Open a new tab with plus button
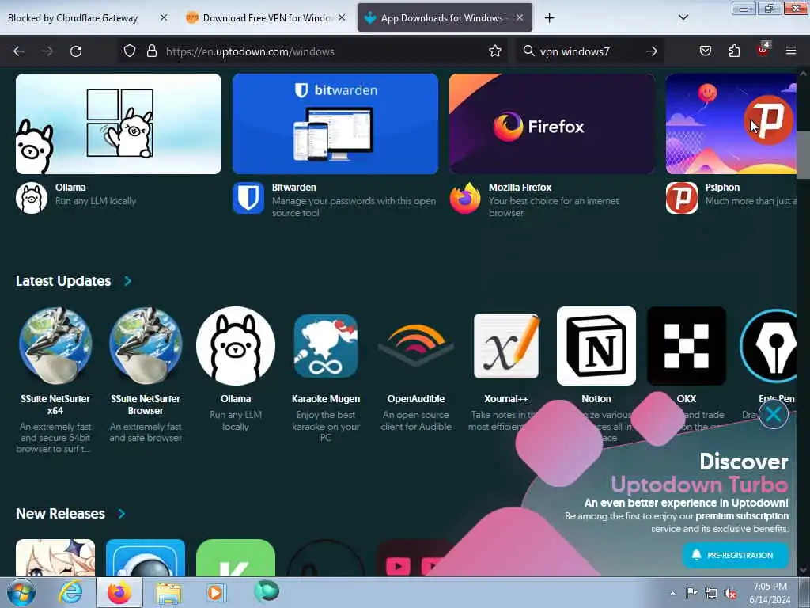 [549, 18]
